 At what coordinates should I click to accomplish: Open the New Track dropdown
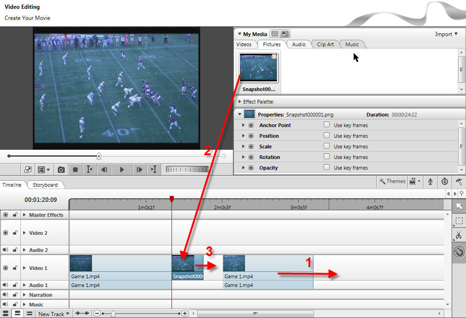(54, 314)
